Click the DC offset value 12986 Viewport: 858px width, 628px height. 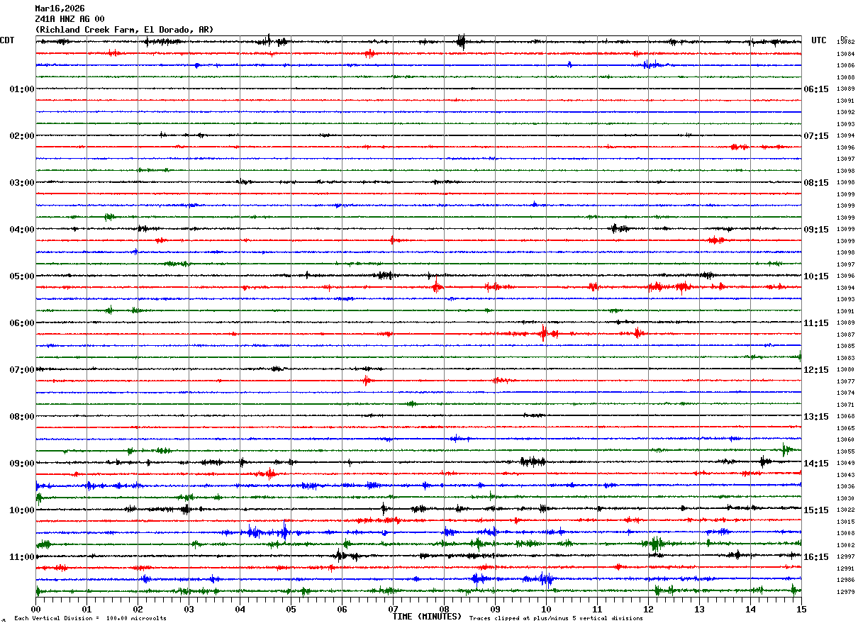[x=845, y=581]
